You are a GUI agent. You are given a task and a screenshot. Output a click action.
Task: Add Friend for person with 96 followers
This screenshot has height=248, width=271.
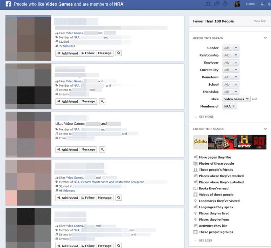[x=67, y=198]
